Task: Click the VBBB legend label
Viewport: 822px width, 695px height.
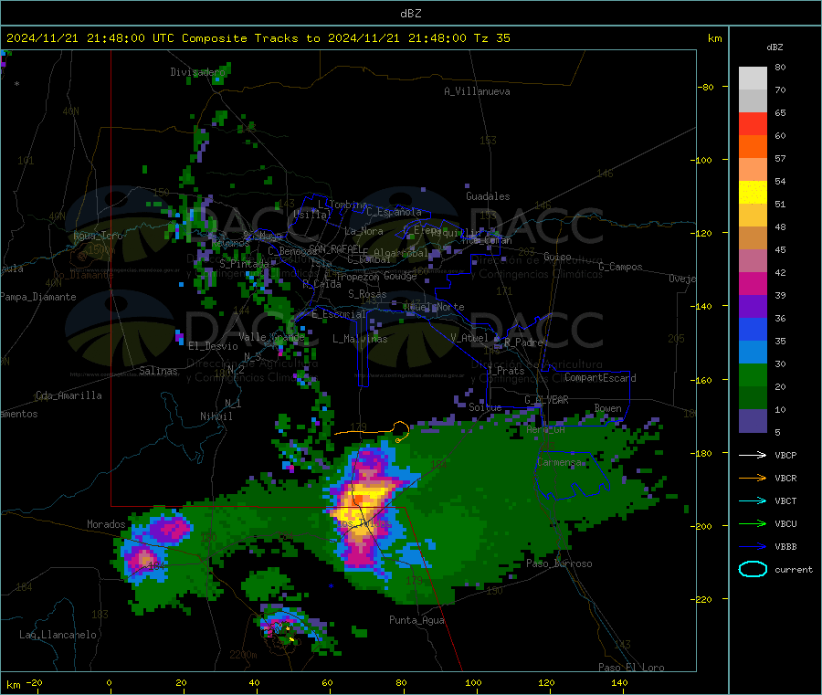Action: (x=785, y=546)
